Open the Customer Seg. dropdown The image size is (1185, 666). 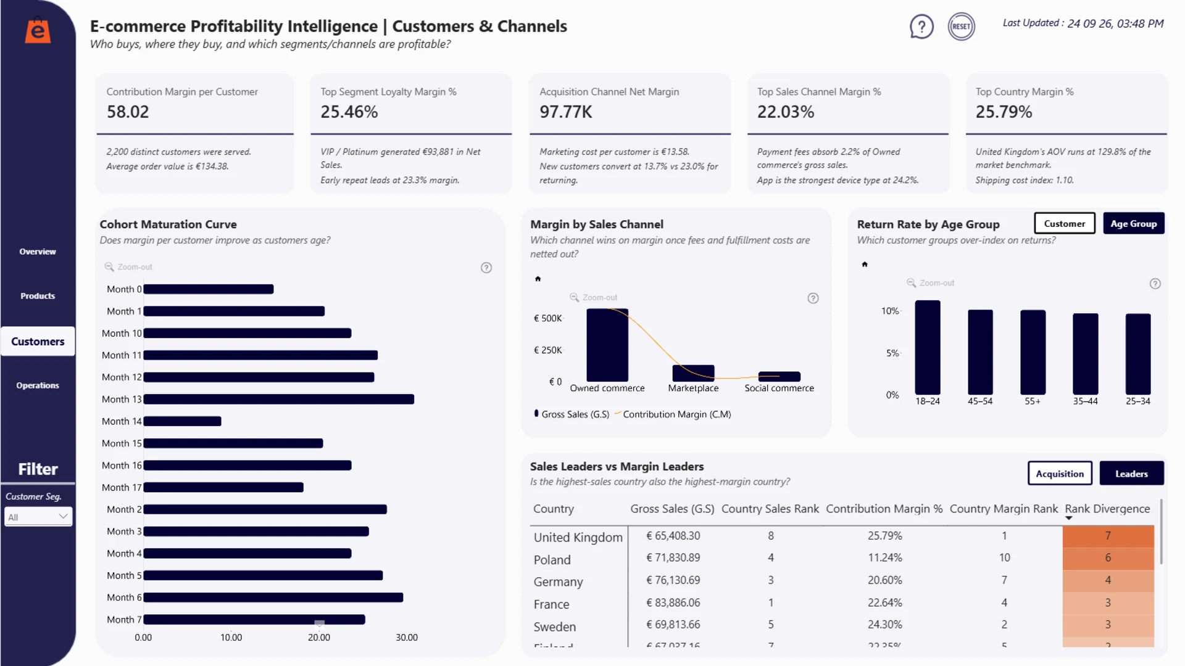(38, 517)
